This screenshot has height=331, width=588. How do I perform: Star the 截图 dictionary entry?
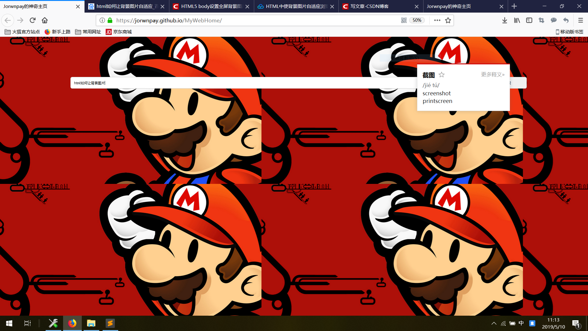click(x=441, y=75)
